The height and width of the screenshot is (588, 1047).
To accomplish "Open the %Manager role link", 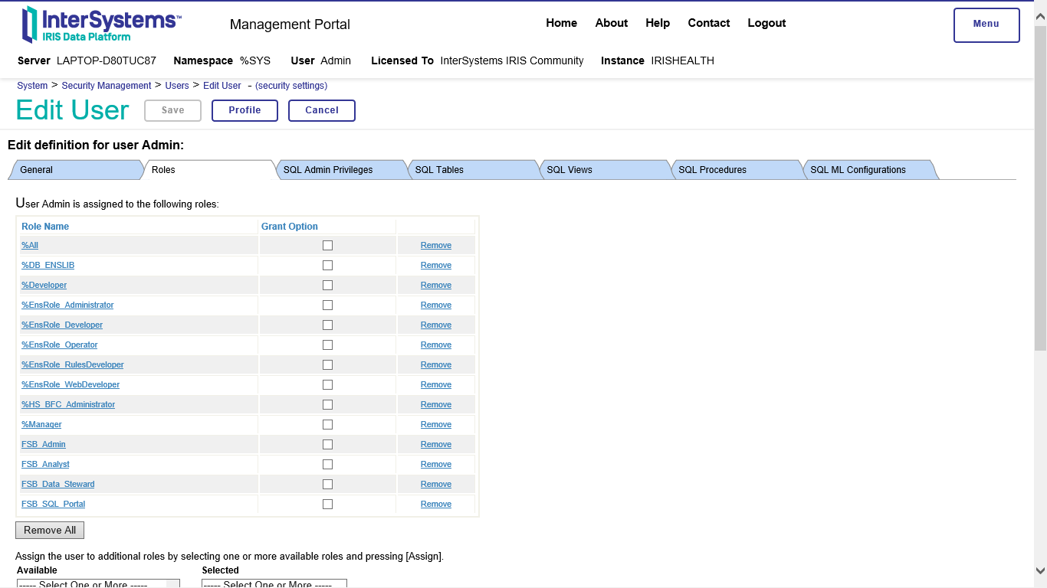I will click(41, 424).
